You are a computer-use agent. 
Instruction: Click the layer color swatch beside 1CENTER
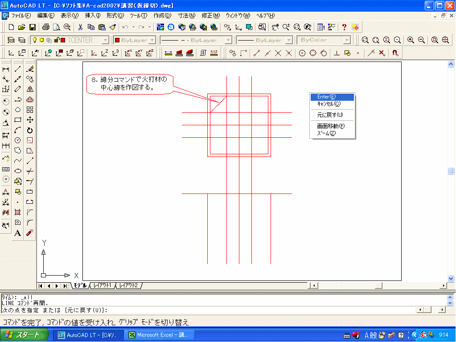[63, 40]
